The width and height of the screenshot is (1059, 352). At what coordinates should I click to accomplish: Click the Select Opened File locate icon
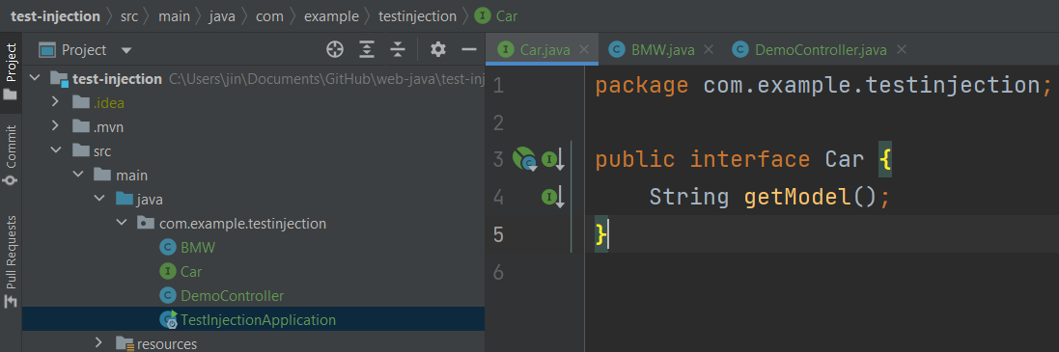[x=335, y=49]
